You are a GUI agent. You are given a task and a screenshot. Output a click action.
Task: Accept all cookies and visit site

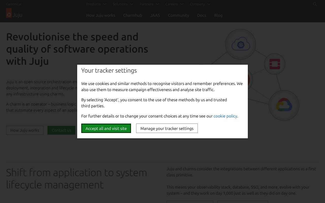click(x=106, y=128)
